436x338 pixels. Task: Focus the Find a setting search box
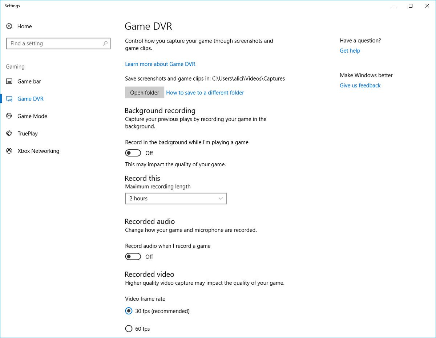(x=58, y=44)
